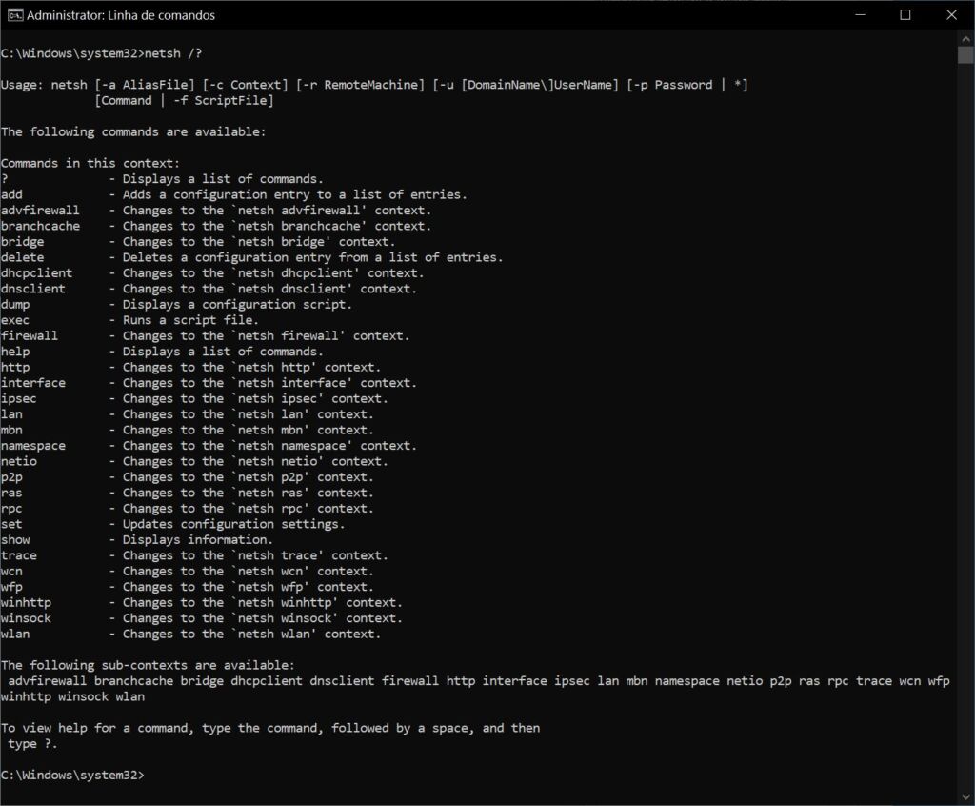Maximize the command prompt window
The width and height of the screenshot is (975, 806).
click(x=905, y=15)
